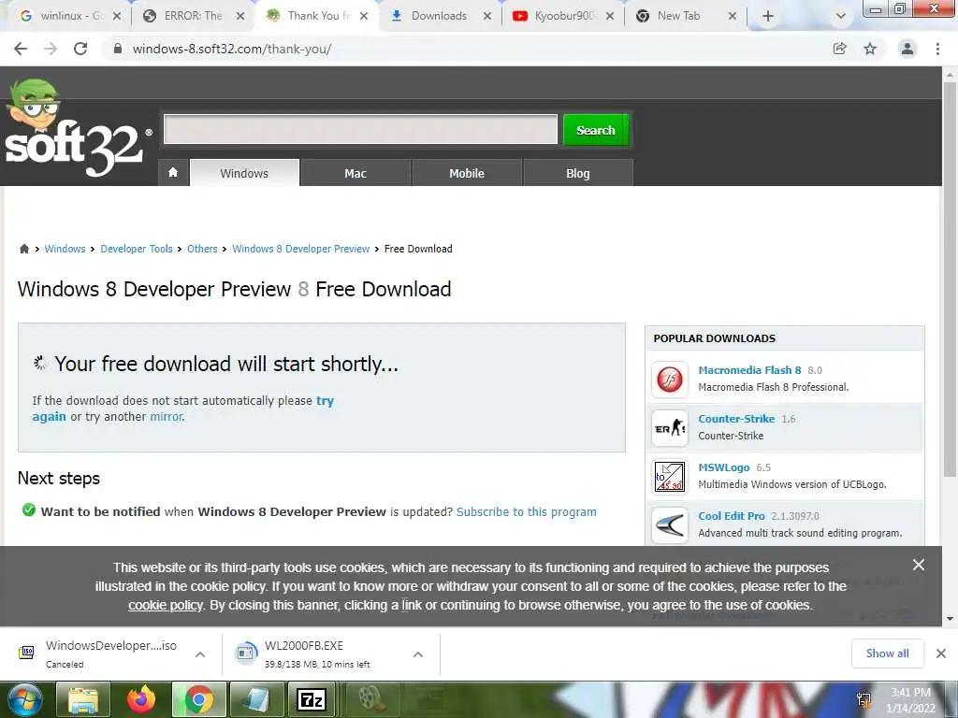Viewport: 958px width, 718px height.
Task: Click the address bar URL
Action: [232, 49]
